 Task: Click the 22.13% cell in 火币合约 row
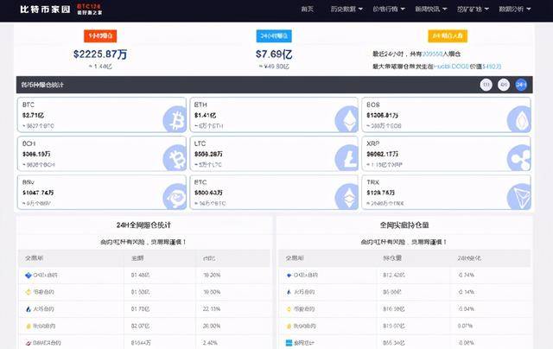tap(212, 308)
